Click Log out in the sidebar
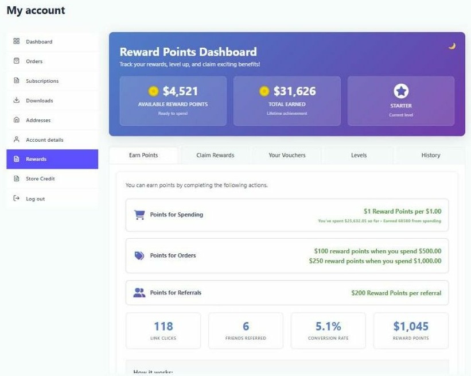The image size is (471, 376). coord(52,199)
